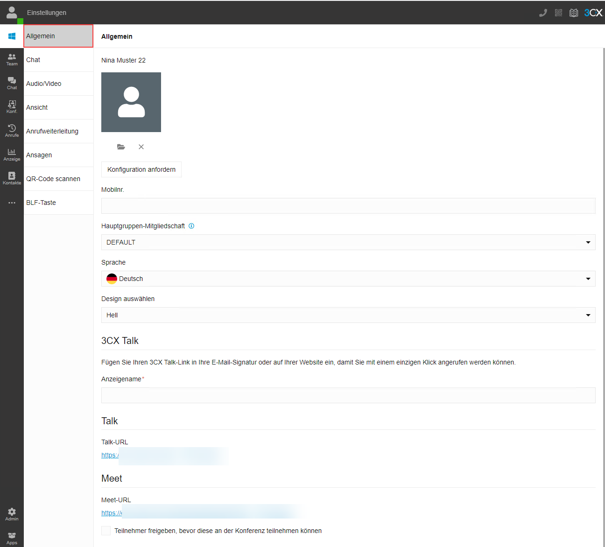Open the Chat sidebar icon
Image resolution: width=605 pixels, height=547 pixels.
pos(12,83)
